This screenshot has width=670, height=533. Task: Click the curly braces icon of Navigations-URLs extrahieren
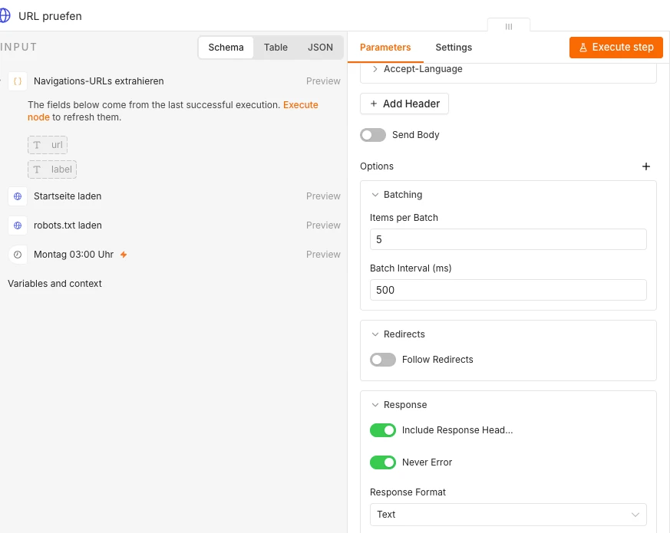[x=18, y=81]
